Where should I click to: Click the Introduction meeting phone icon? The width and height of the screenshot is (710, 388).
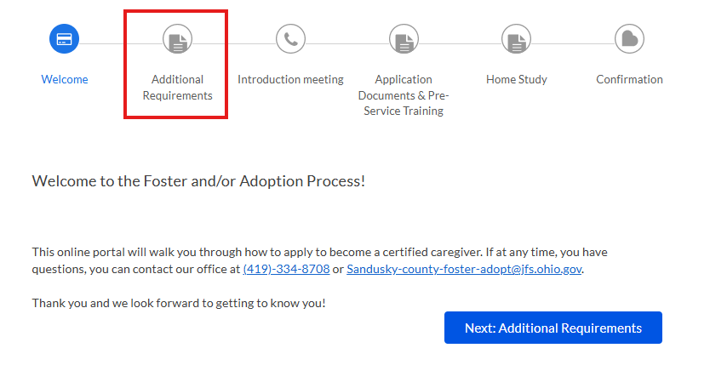pos(290,39)
